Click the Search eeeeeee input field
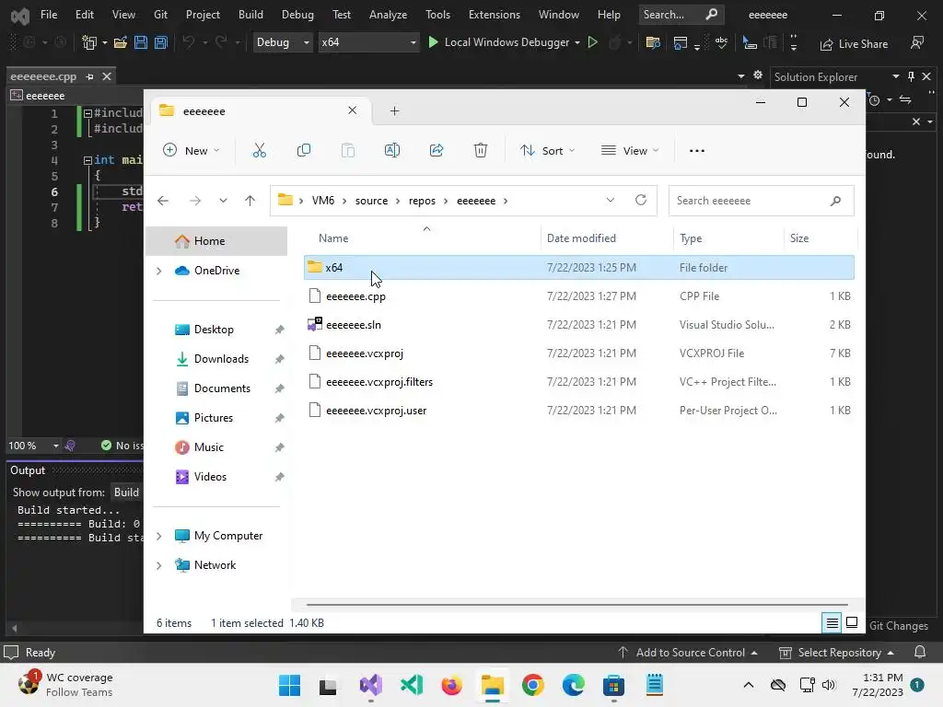This screenshot has width=943, height=707. pyautogui.click(x=761, y=201)
